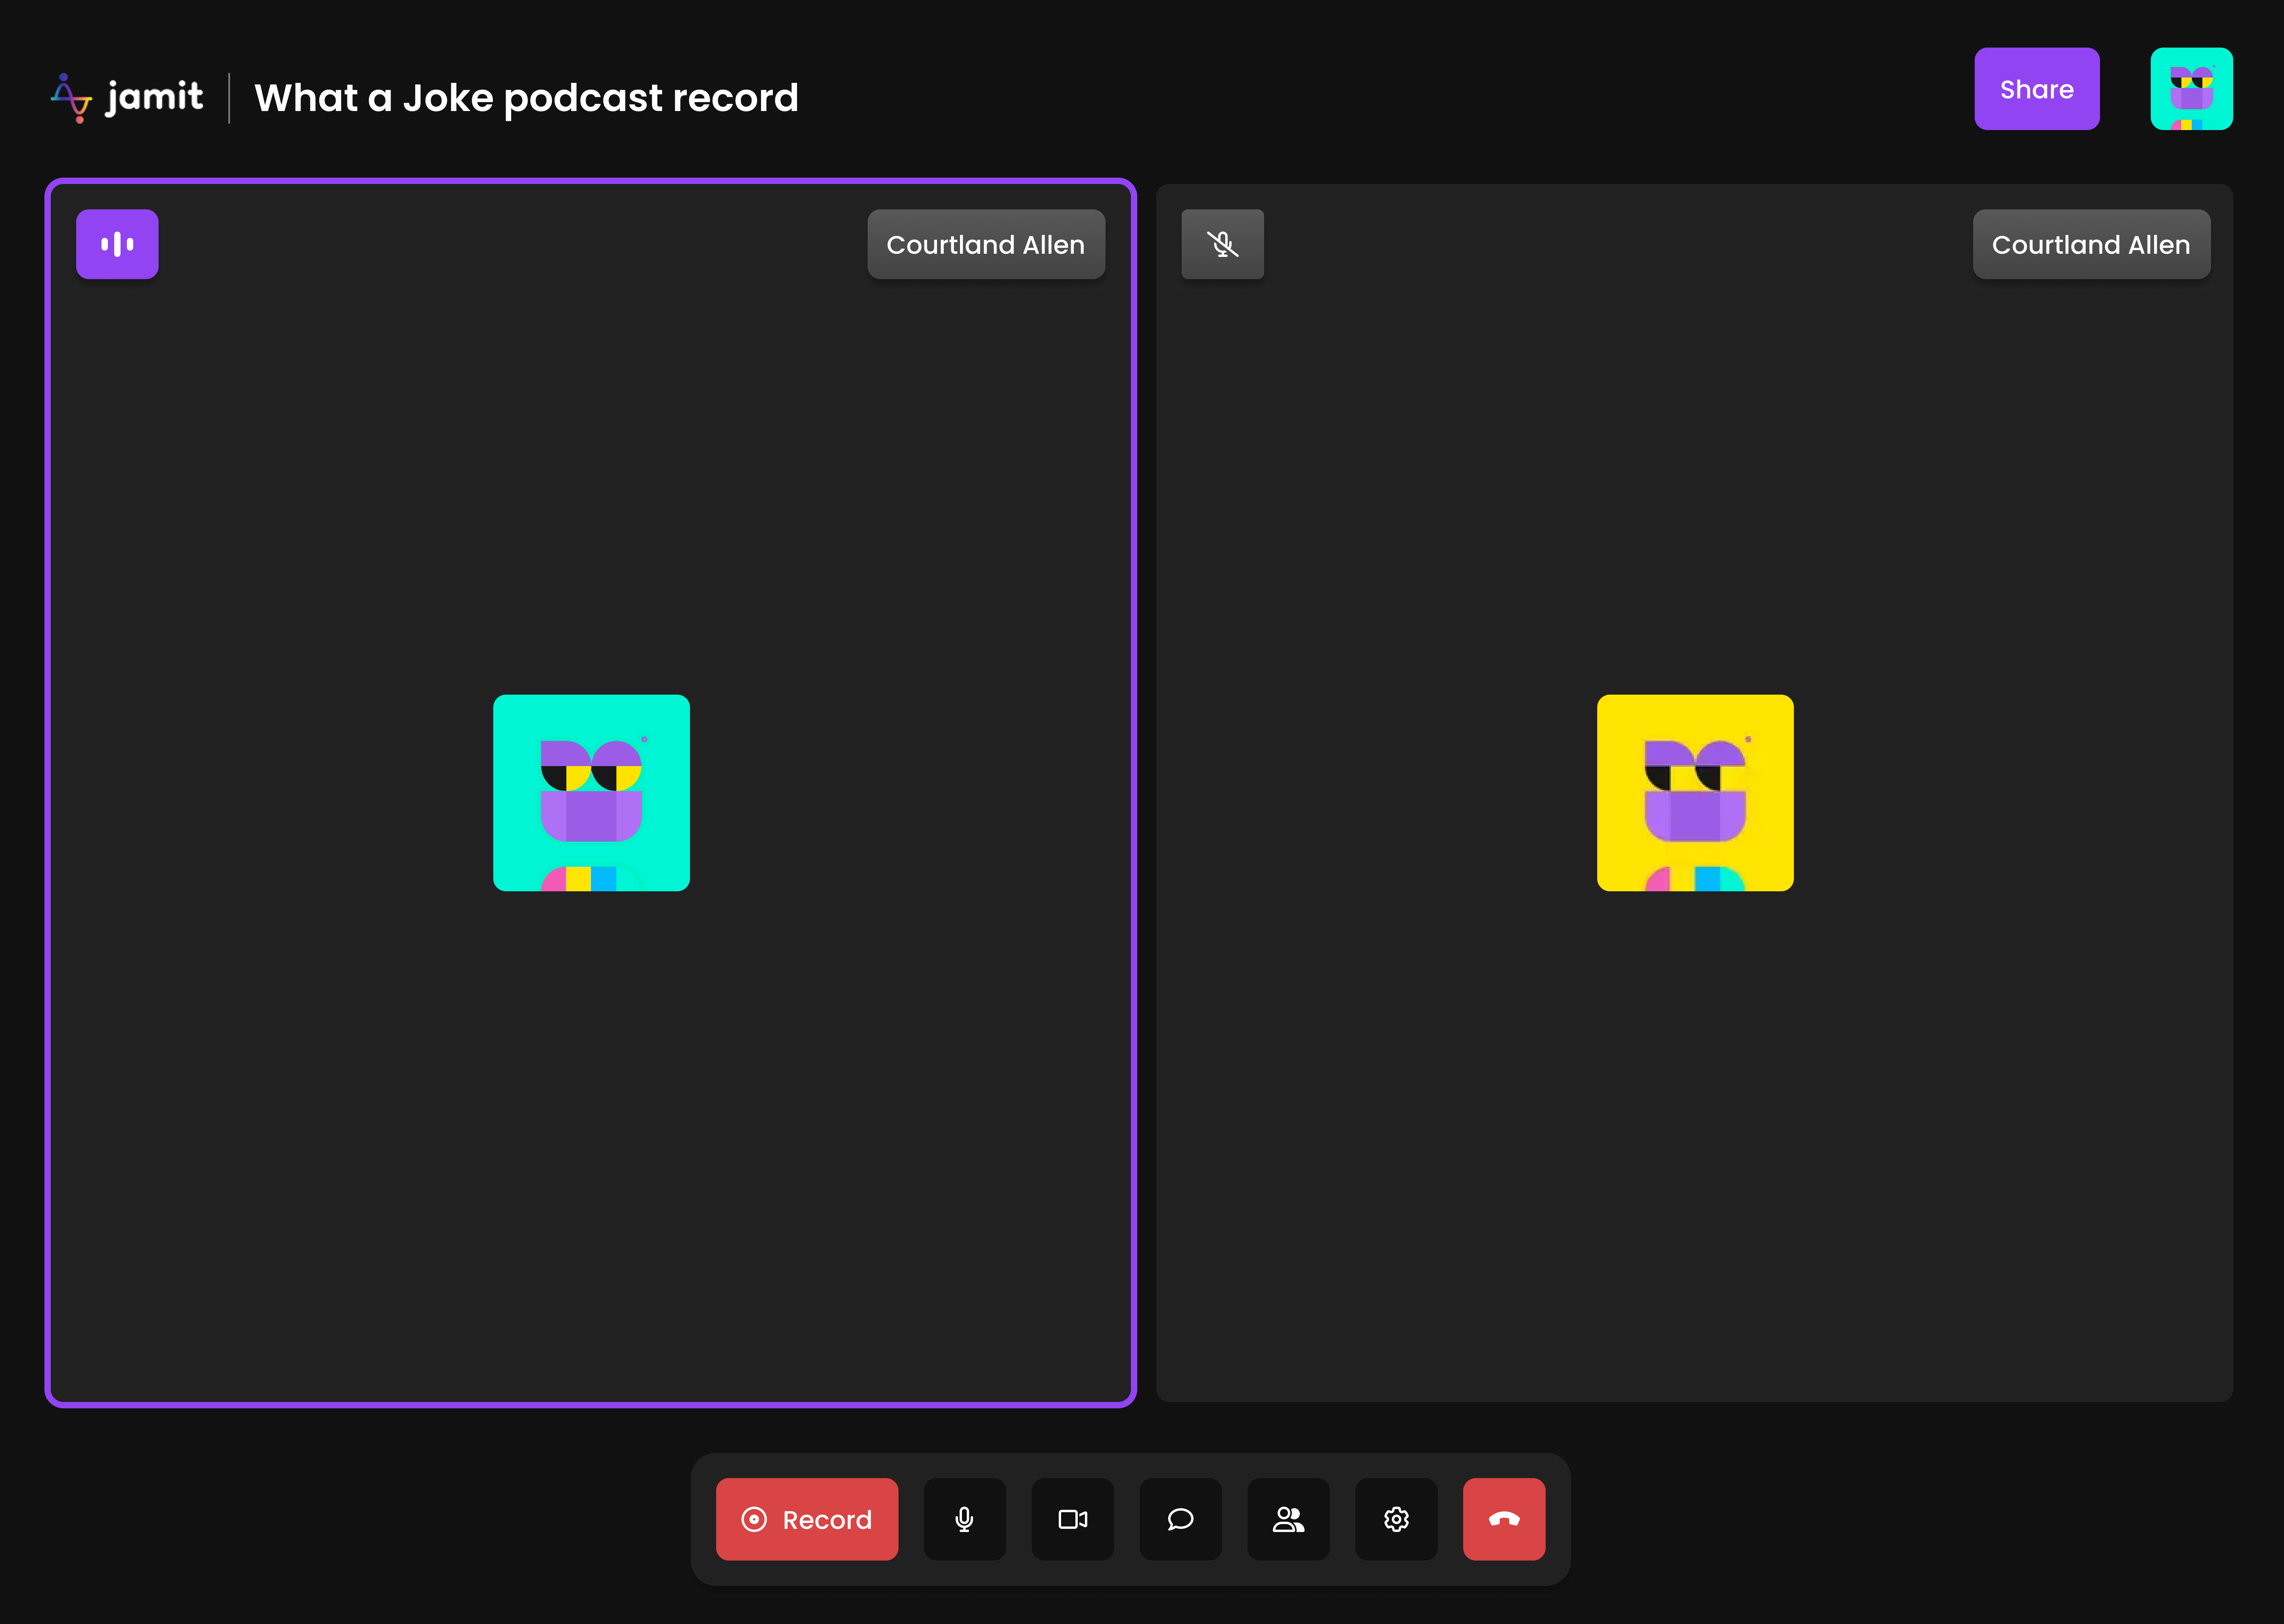Click the Share button

(x=2037, y=88)
